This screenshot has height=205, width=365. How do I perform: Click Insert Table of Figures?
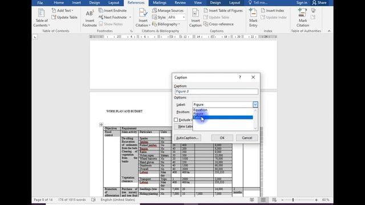223,10
